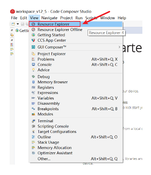The image size is (151, 175).
Task: Click the Alt+Shift+Q, V shortcut text
Action: click(x=104, y=98)
